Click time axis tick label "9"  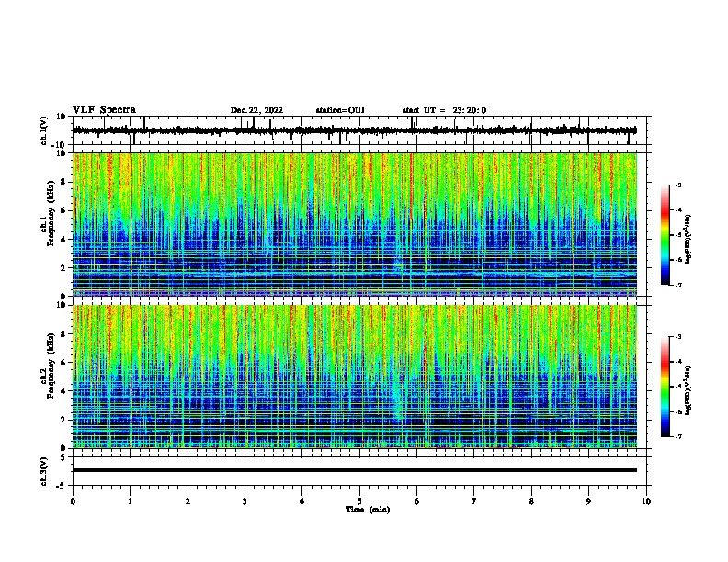588,501
